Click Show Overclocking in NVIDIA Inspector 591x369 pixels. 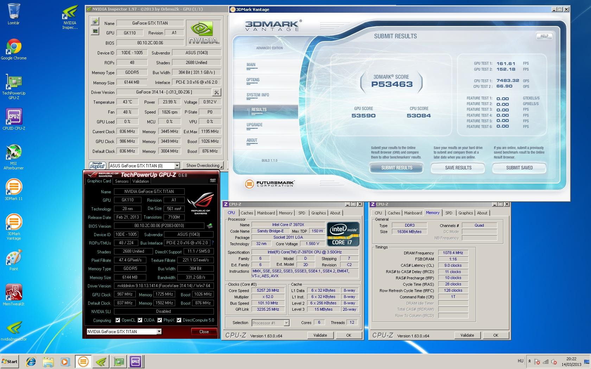pos(203,166)
